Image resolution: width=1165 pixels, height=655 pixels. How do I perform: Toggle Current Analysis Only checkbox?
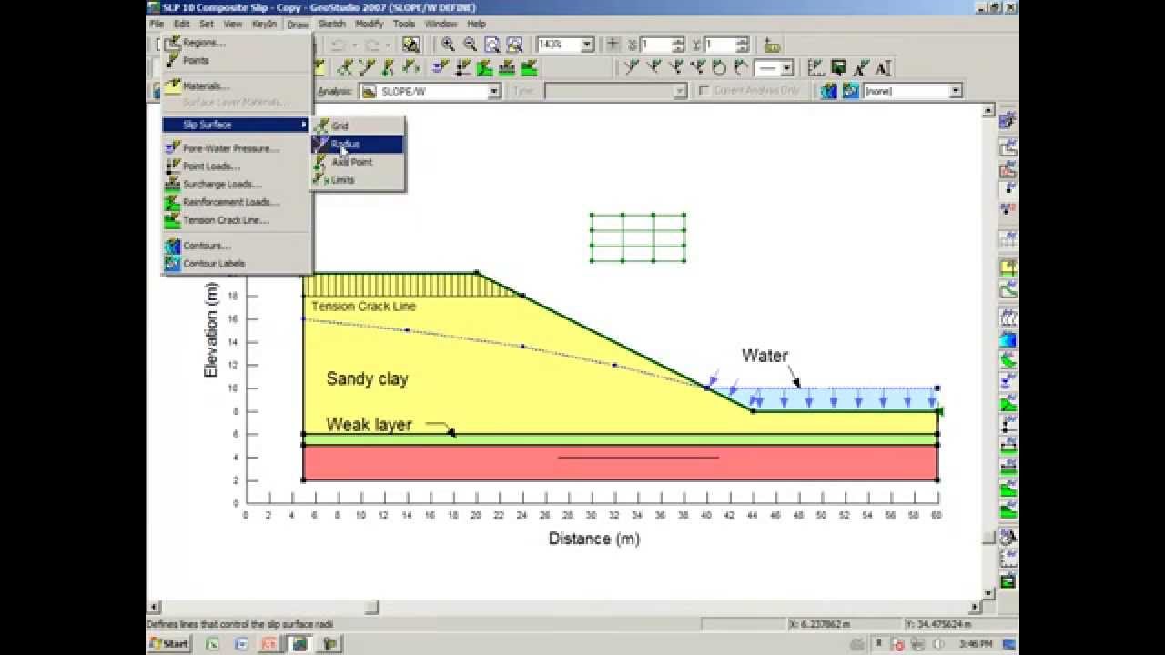pyautogui.click(x=704, y=91)
